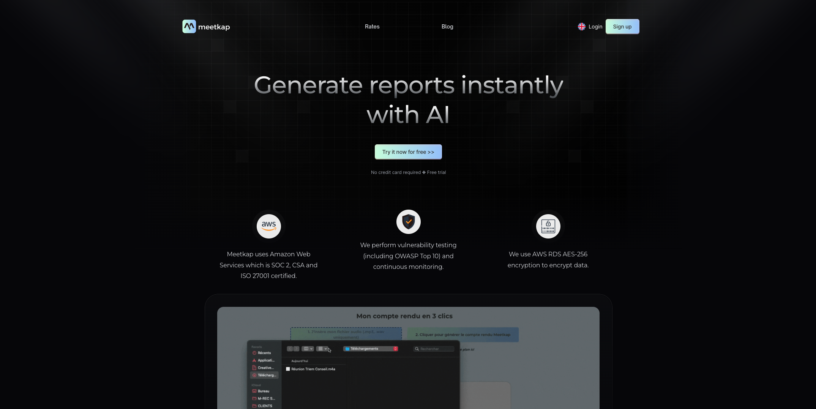816x409 pixels.
Task: Click the AWS certification icon
Action: (268, 226)
